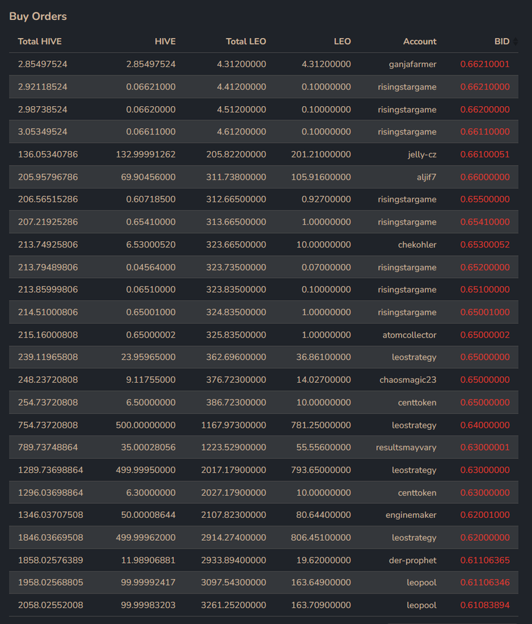Image resolution: width=532 pixels, height=624 pixels.
Task: Click the Buy Orders heading
Action: click(38, 17)
